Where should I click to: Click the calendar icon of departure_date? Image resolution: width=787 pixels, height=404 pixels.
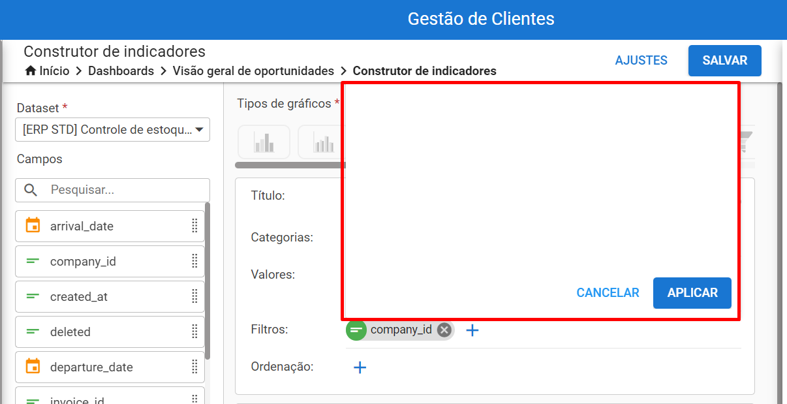33,366
